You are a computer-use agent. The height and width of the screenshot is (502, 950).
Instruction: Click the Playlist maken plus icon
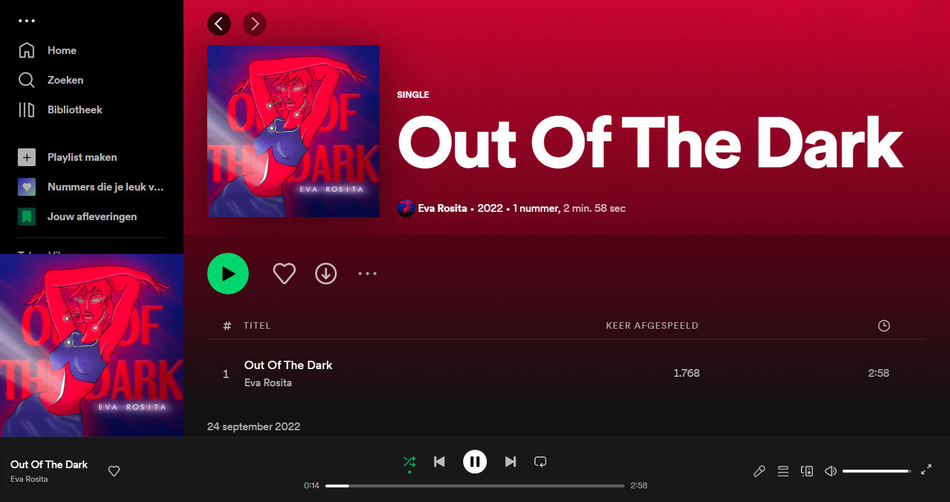(27, 157)
